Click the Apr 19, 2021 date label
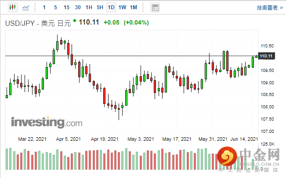Image resolution: width=286 pixels, height=178 pixels. (105, 139)
